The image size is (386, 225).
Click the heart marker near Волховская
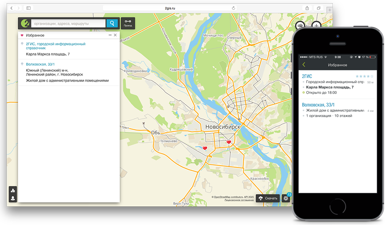pyautogui.click(x=205, y=148)
